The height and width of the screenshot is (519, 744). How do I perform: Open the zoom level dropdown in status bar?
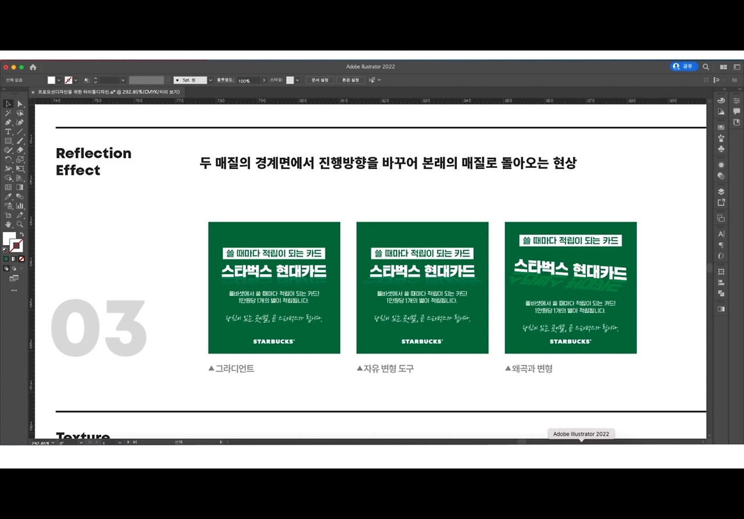52,442
